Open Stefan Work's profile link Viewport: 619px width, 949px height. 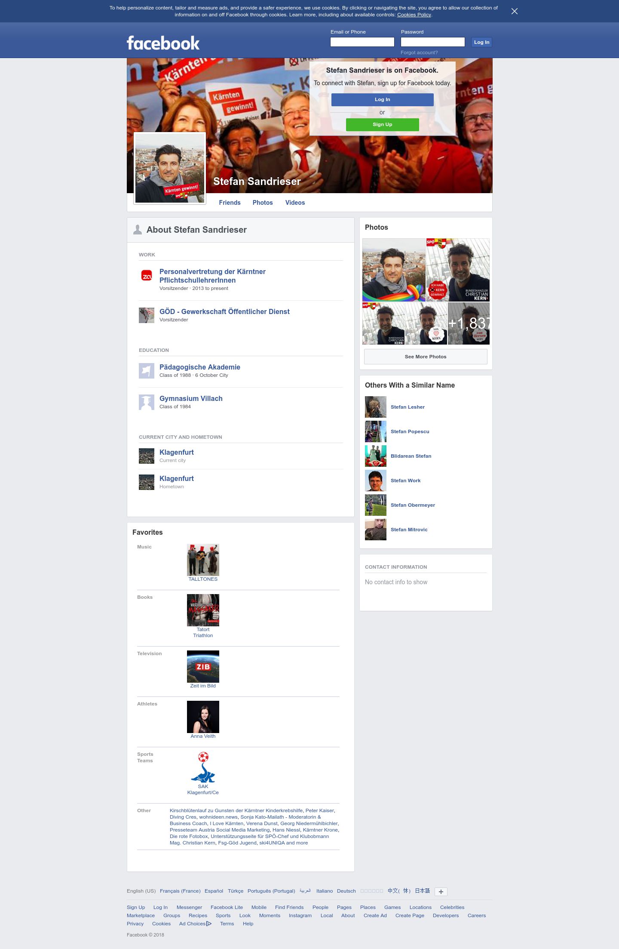[405, 481]
